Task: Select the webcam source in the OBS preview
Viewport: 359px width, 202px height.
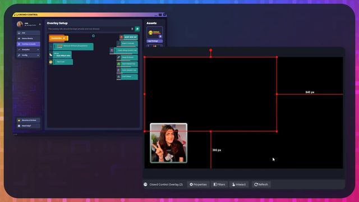Action: pyautogui.click(x=168, y=143)
